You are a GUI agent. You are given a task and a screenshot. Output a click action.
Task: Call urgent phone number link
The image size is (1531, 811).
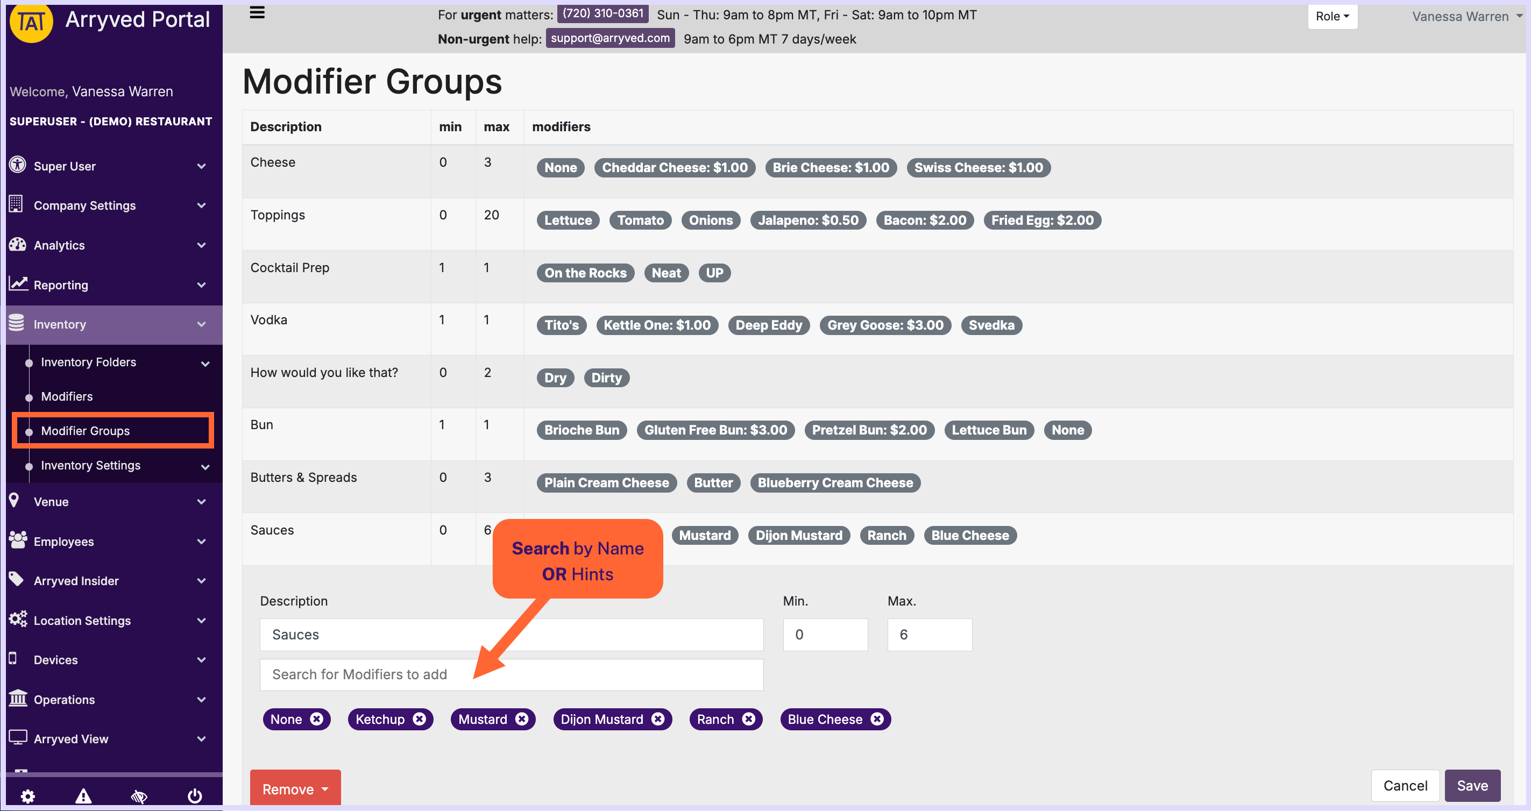coord(602,13)
